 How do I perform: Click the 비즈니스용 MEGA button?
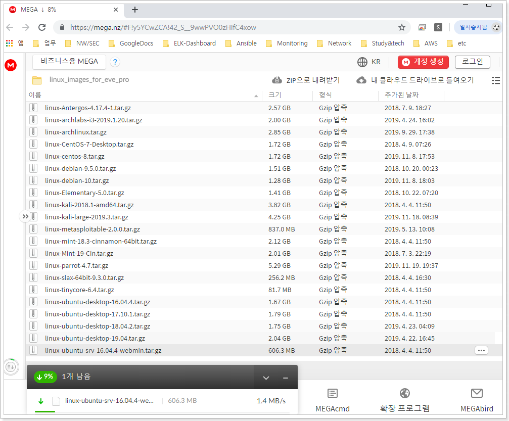point(69,62)
